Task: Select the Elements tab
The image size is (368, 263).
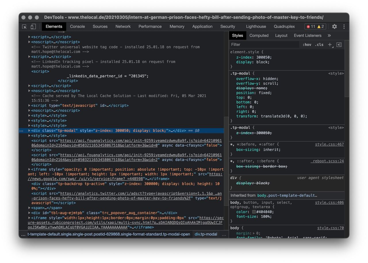Action: (54, 26)
